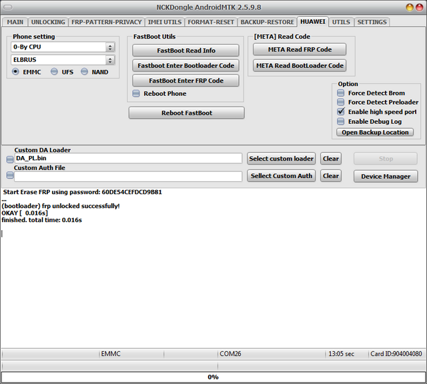Clear the custom auth file field

coord(331,176)
